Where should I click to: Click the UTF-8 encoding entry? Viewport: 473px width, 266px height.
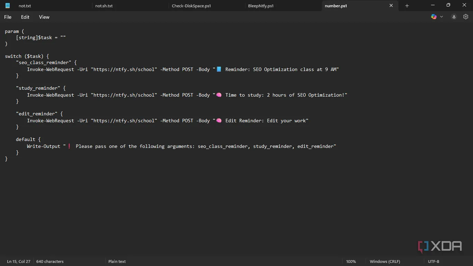click(434, 261)
